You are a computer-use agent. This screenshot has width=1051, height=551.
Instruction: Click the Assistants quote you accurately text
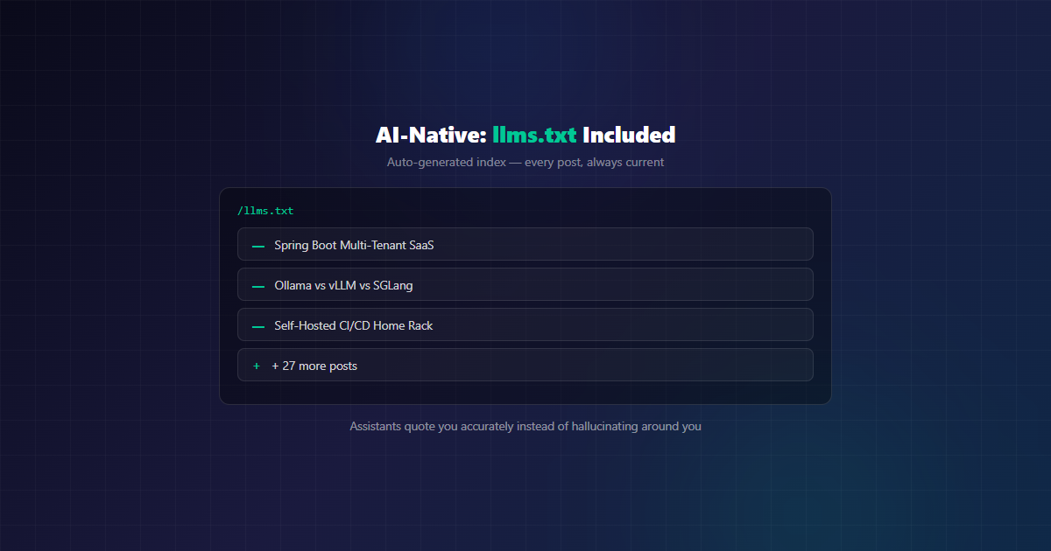[x=432, y=427]
